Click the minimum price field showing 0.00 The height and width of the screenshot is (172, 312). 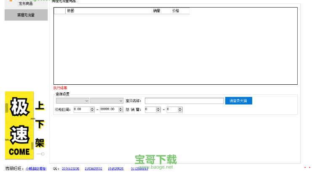[82, 109]
